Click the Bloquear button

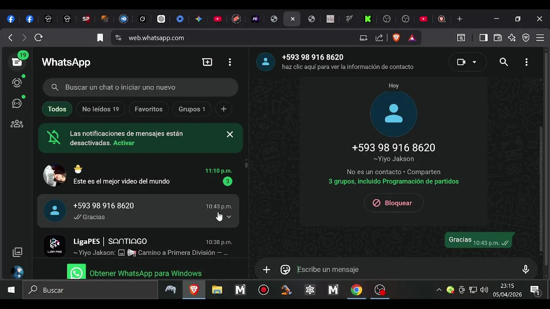coord(394,203)
